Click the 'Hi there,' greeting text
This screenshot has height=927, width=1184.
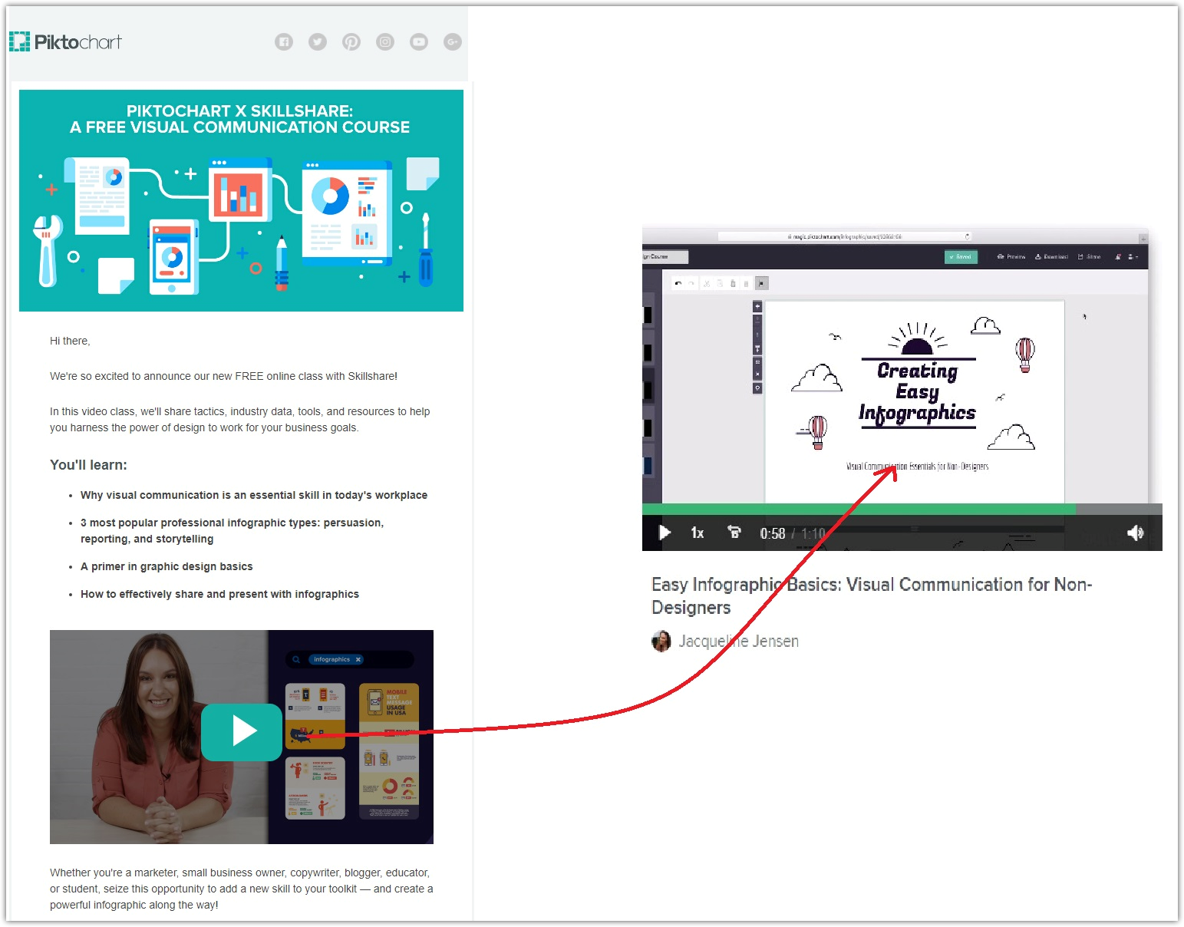click(70, 341)
